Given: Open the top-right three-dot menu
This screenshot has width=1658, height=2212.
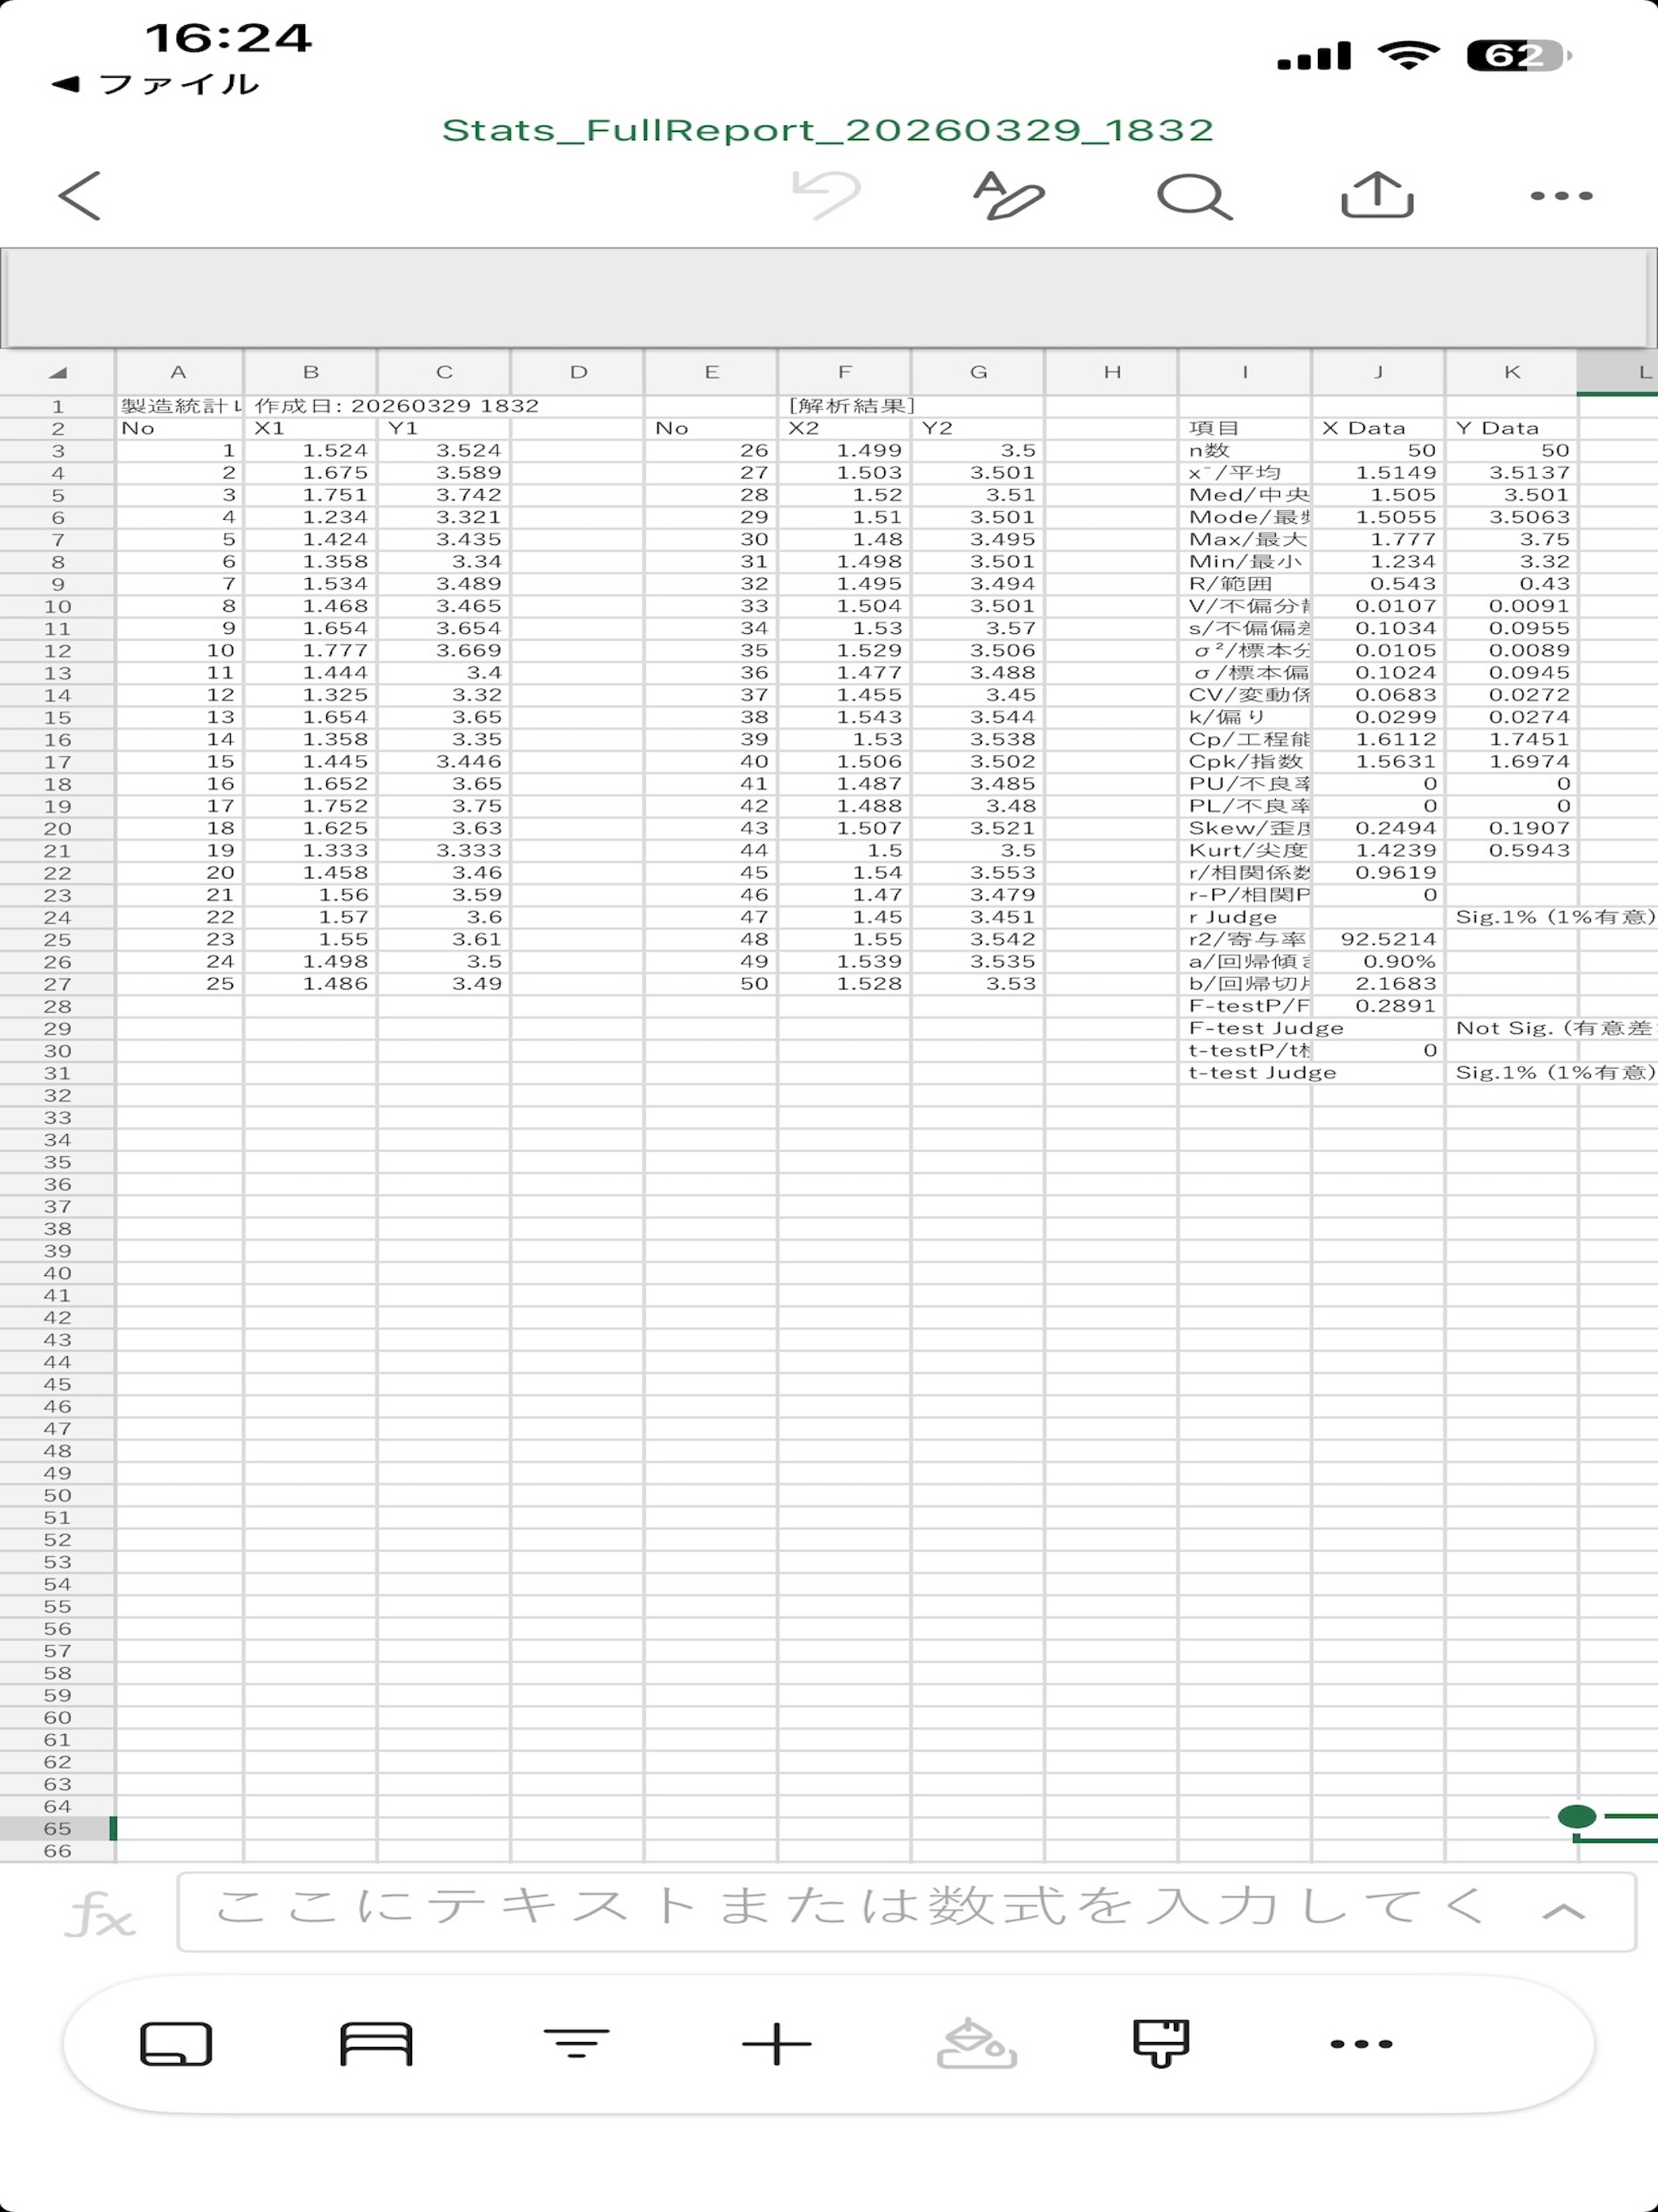Looking at the screenshot, I should (x=1561, y=196).
